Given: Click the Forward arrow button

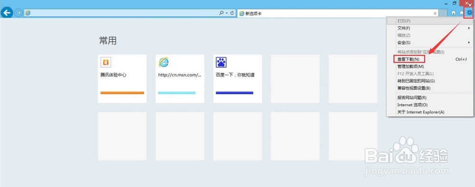Looking at the screenshot, I should tap(18, 13).
